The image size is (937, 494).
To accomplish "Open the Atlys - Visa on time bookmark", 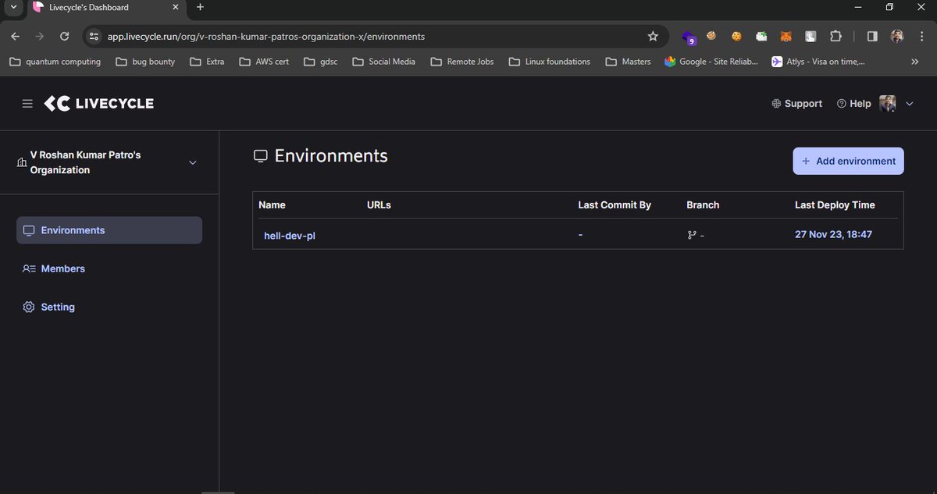I will [818, 62].
